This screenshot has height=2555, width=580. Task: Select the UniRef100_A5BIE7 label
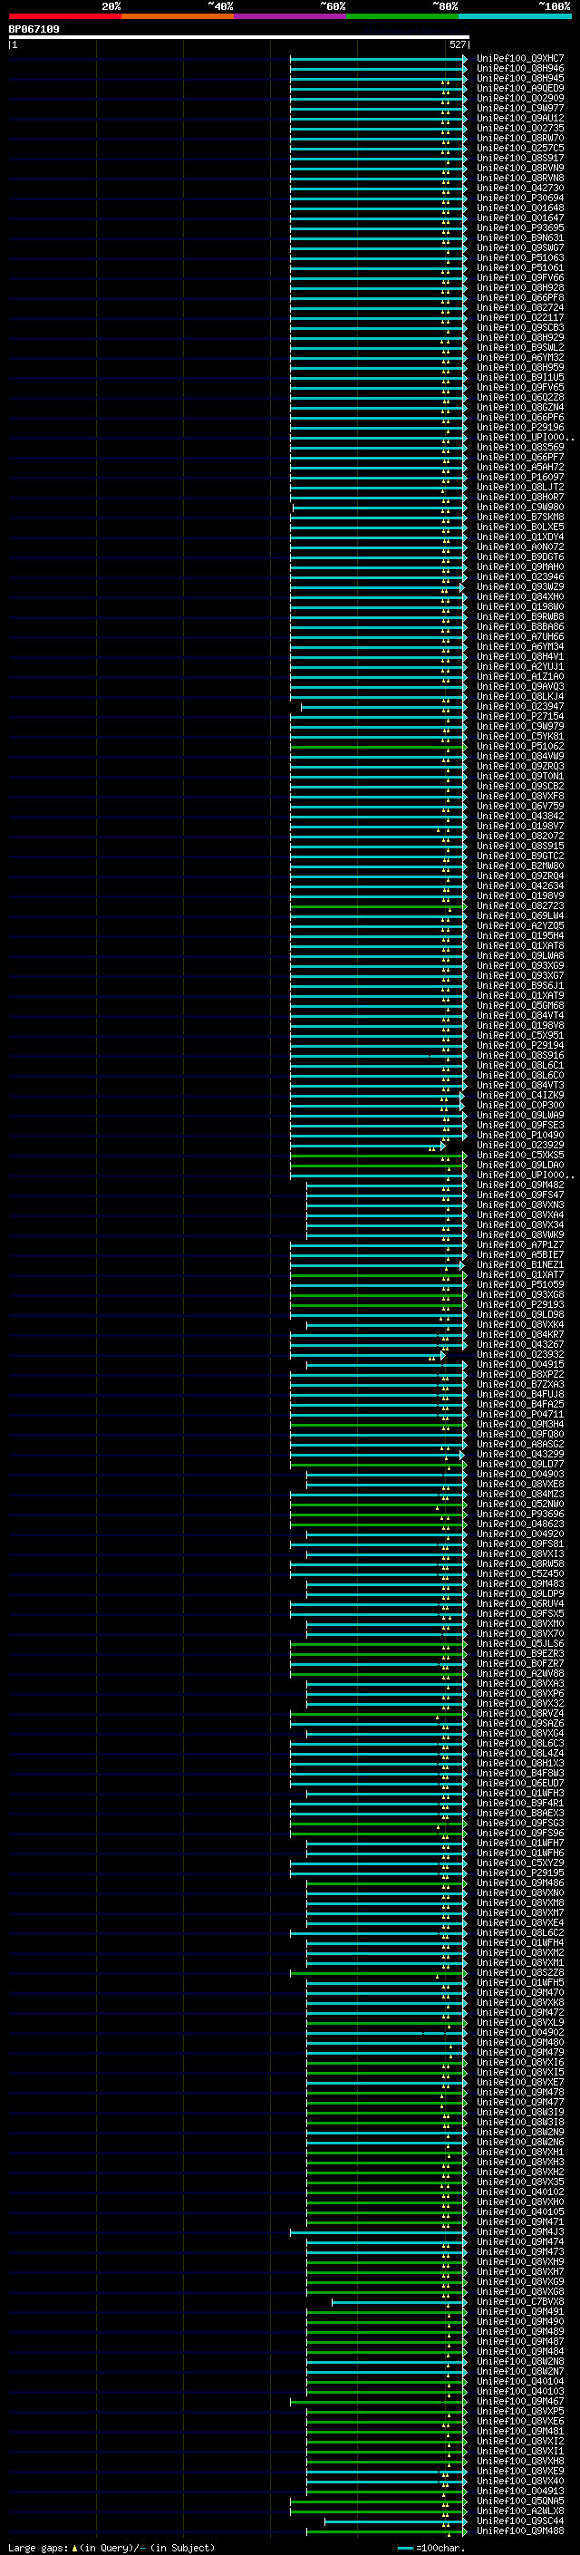tap(520, 1254)
